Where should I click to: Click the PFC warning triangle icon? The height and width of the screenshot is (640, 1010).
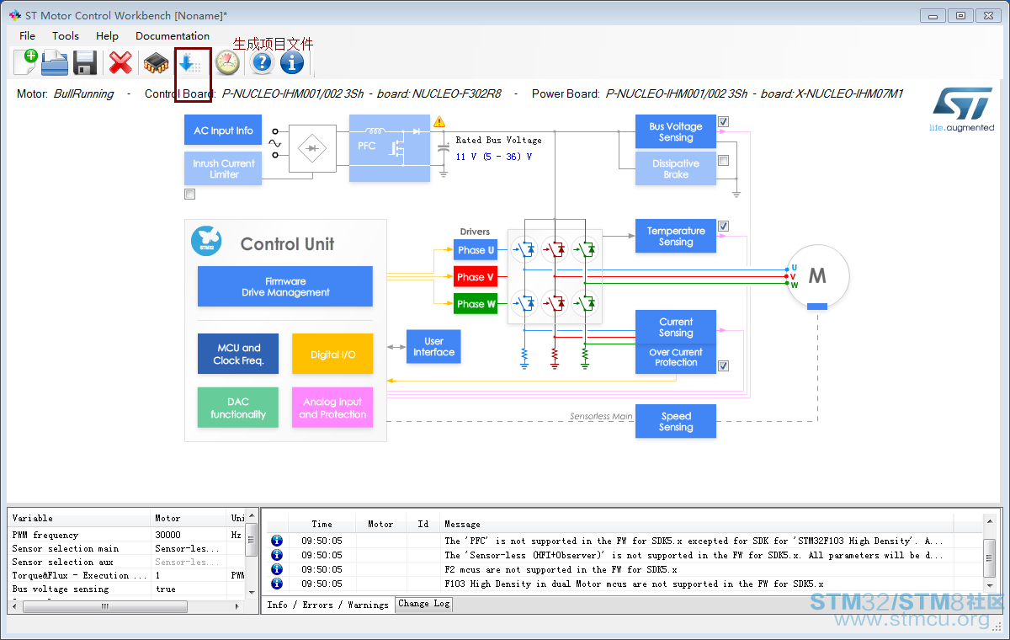coord(439,122)
